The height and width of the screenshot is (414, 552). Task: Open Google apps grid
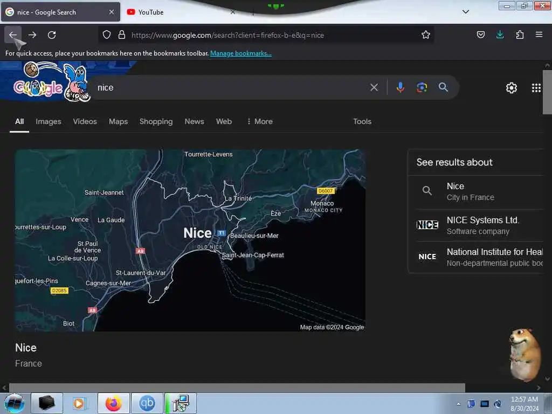536,88
